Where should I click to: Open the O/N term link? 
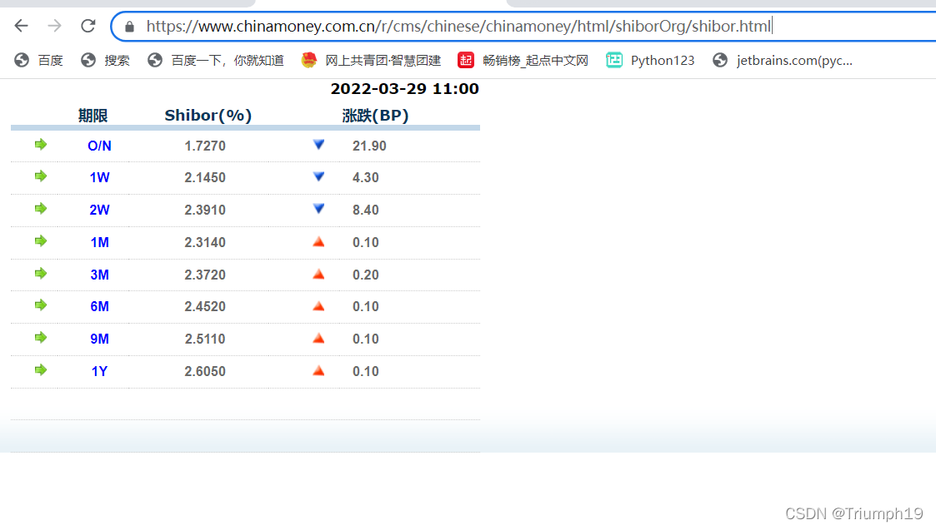(x=99, y=146)
